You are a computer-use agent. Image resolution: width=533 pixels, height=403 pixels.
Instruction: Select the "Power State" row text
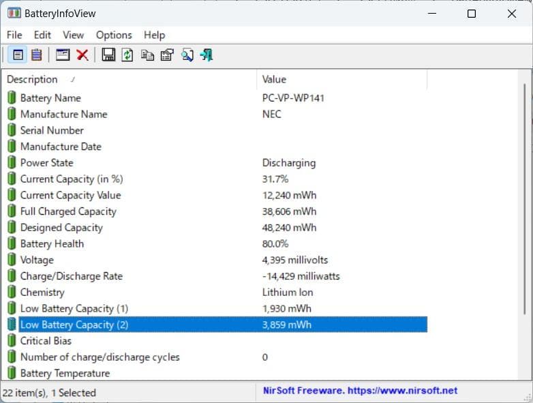(x=47, y=163)
